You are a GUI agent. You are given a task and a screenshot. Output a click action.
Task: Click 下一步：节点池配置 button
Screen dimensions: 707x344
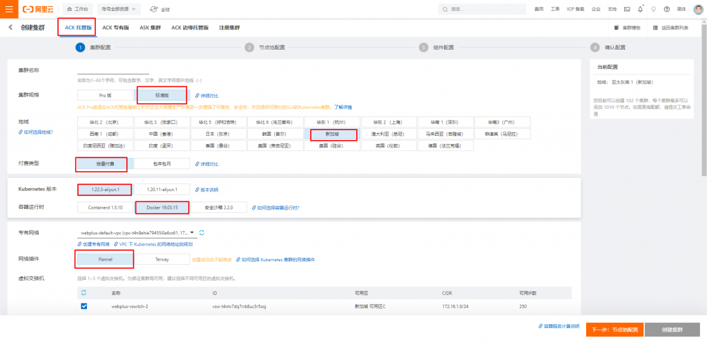point(614,330)
